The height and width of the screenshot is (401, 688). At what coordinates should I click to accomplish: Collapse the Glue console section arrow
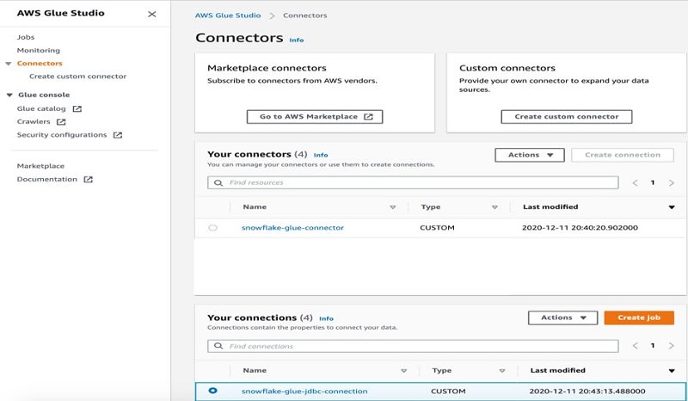click(9, 95)
